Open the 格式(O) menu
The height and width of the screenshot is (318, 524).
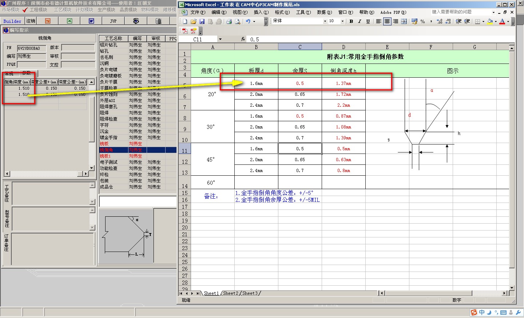click(x=282, y=12)
